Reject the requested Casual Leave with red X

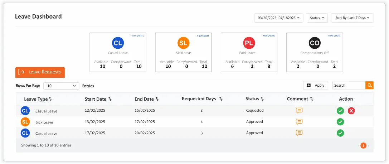click(x=351, y=111)
